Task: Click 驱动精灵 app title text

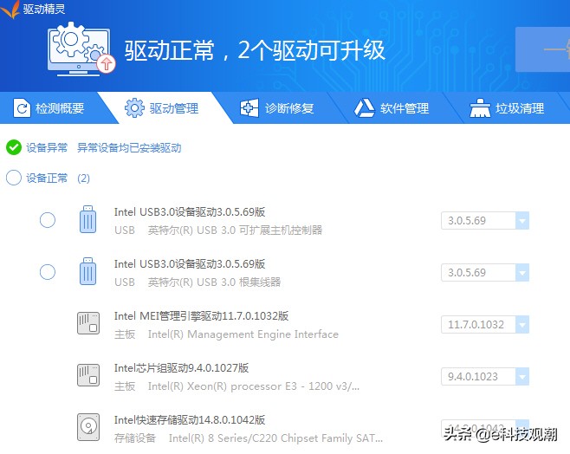Action: tap(44, 9)
